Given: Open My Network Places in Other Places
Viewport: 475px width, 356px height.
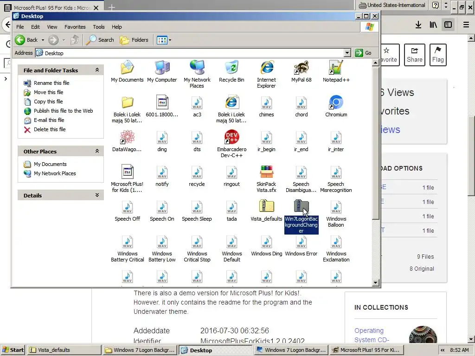Looking at the screenshot, I should coord(50,173).
